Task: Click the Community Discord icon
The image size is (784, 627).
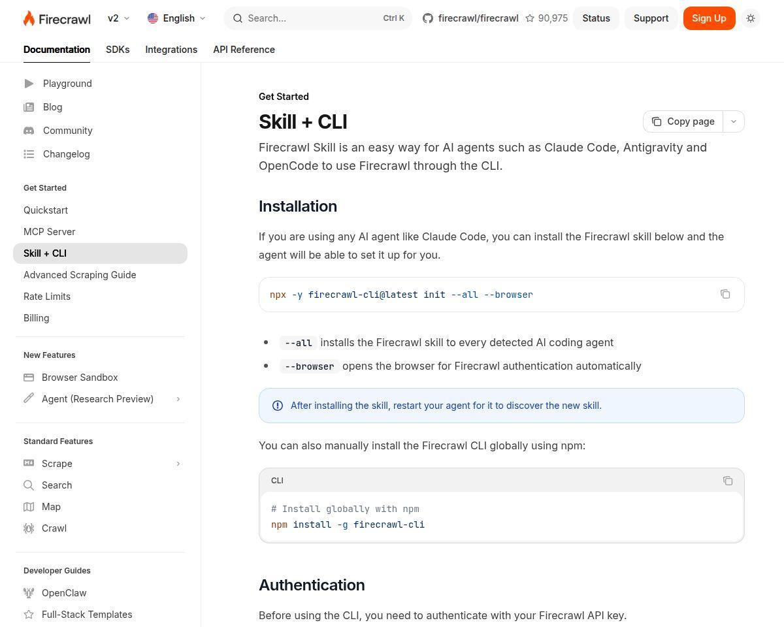Action: pos(29,131)
